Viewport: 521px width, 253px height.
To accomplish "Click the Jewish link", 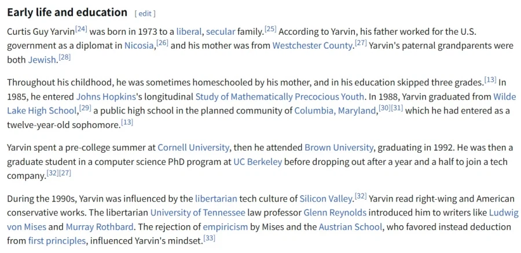I will coord(42,59).
